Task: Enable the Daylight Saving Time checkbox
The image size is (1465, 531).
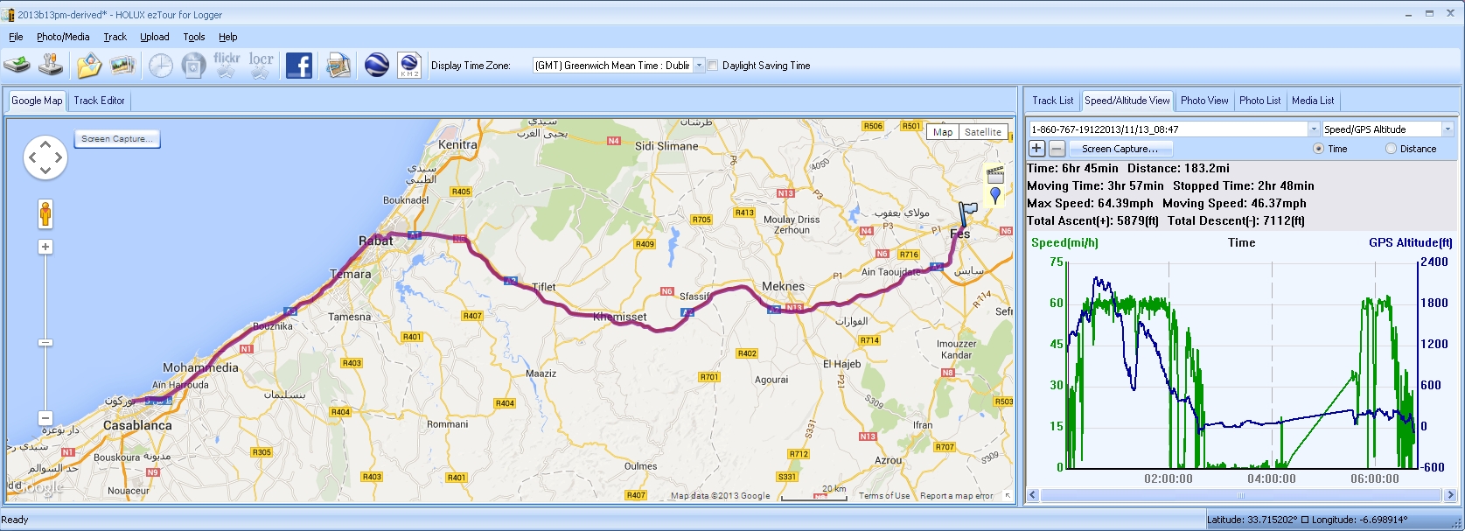Action: (713, 66)
